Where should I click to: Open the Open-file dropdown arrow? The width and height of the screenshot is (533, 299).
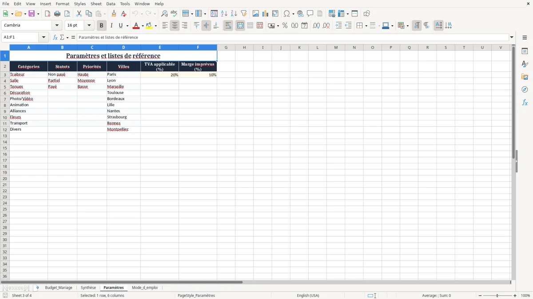point(24,14)
